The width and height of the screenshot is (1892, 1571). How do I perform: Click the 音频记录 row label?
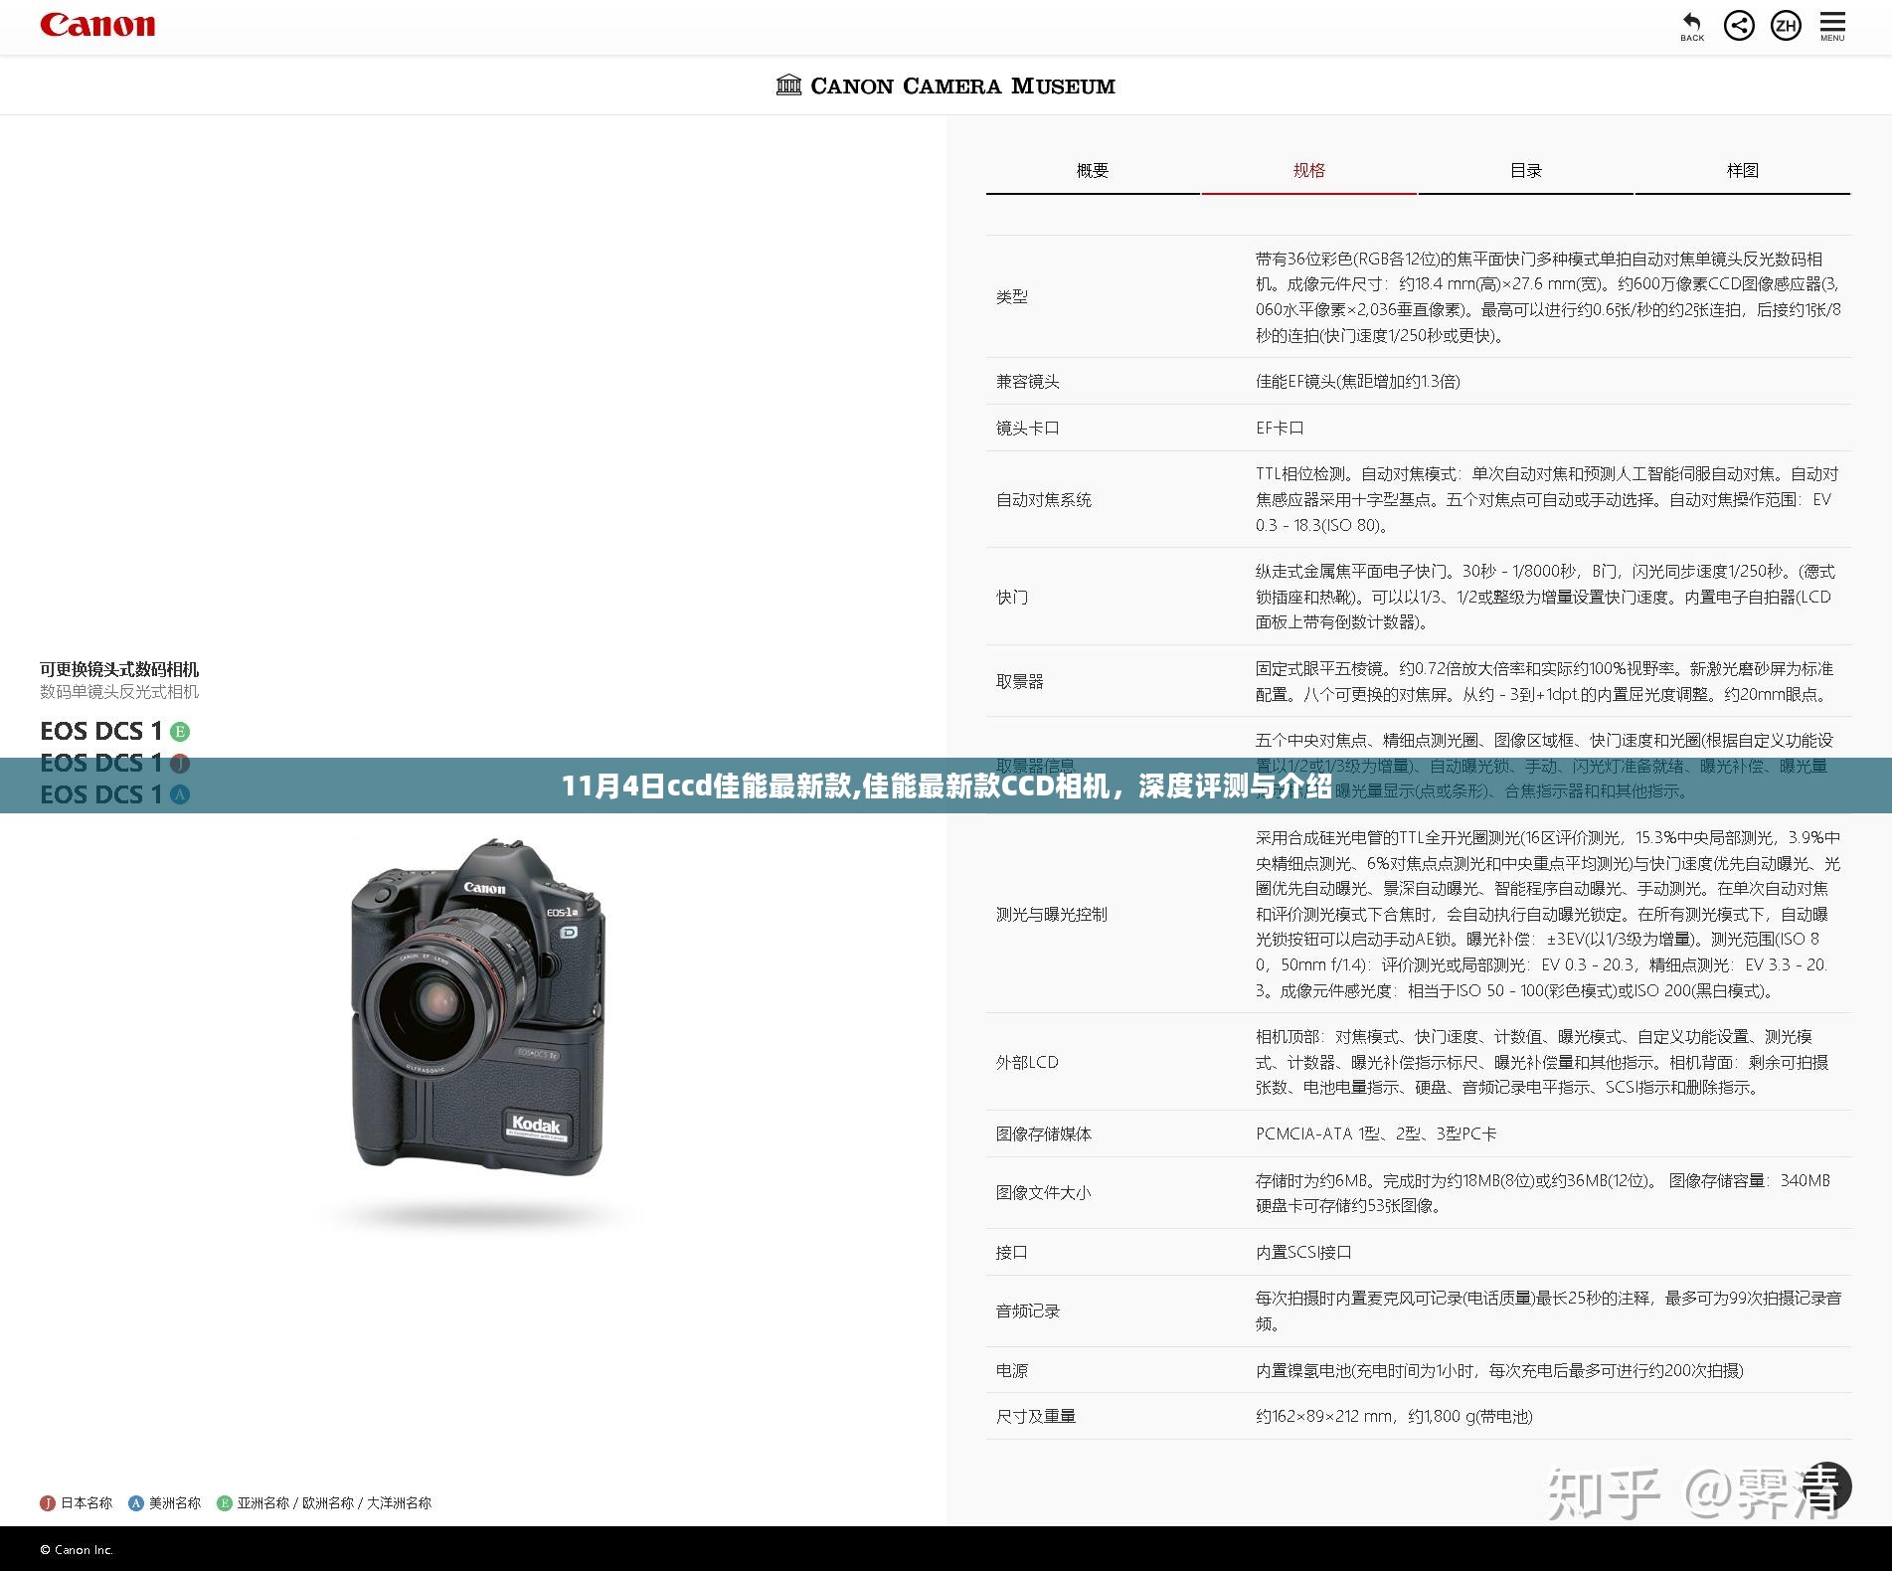[x=1028, y=1310]
